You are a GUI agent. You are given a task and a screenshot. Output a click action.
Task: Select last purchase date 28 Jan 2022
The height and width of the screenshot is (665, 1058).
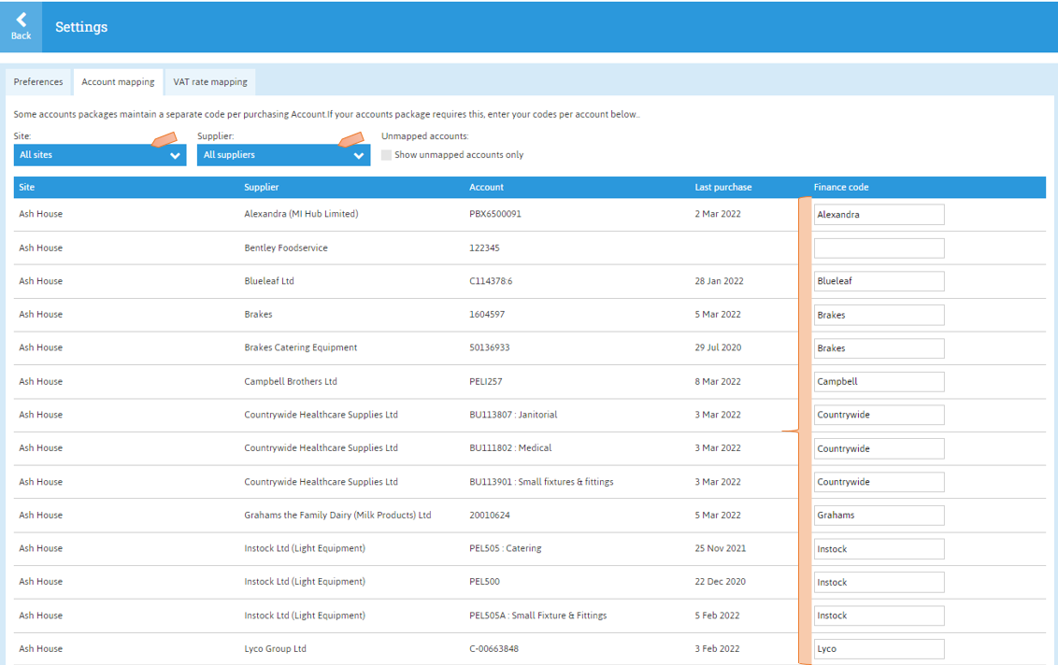720,280
